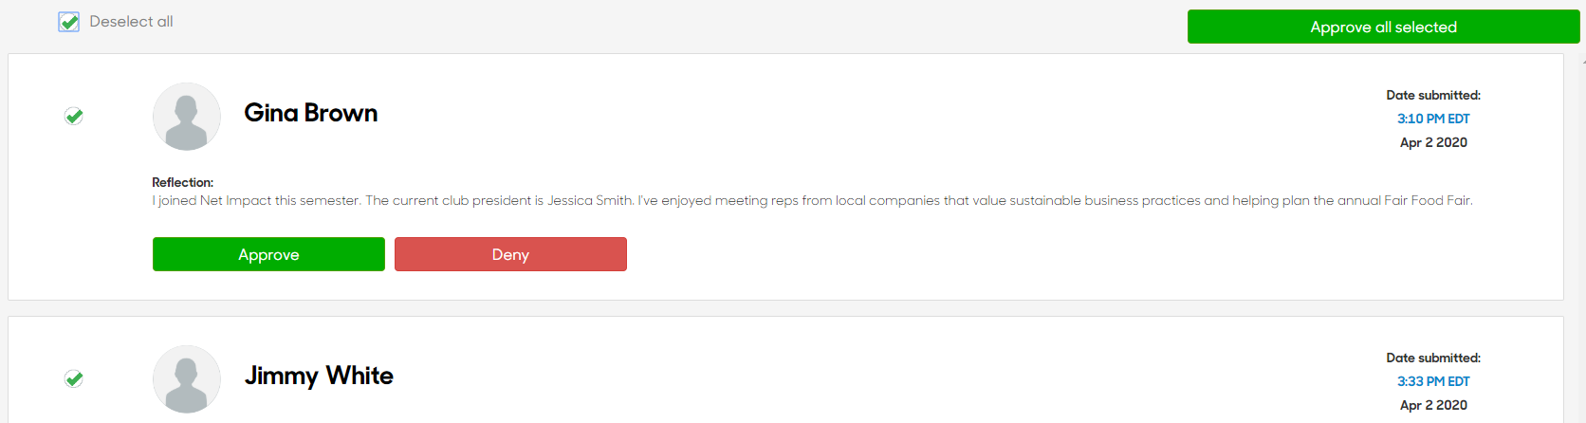Click Gina Brown's Apr 2 2020 date
This screenshot has height=423, width=1586.
coord(1433,142)
